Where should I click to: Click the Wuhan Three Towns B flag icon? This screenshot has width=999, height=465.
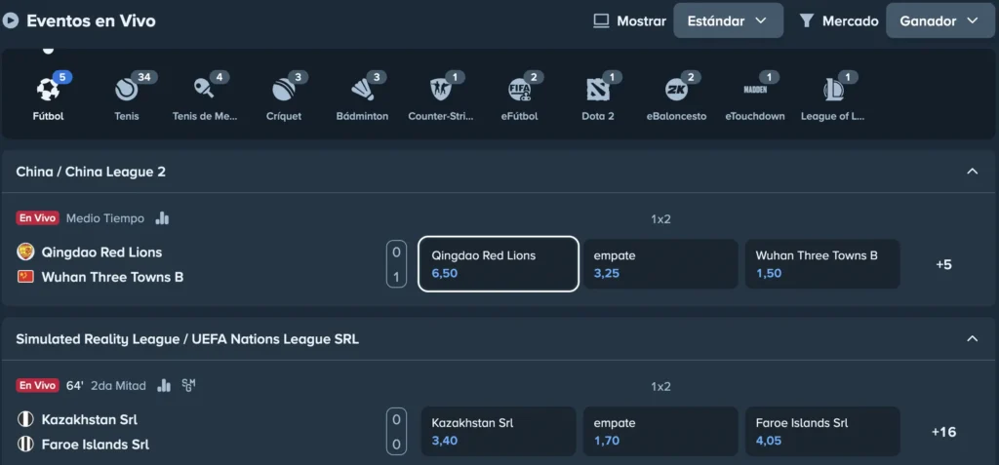tap(25, 277)
